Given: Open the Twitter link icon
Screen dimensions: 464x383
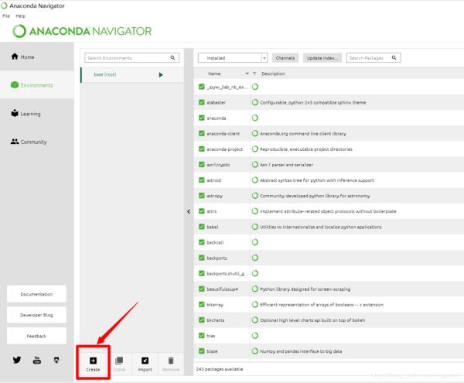Looking at the screenshot, I should (x=17, y=360).
